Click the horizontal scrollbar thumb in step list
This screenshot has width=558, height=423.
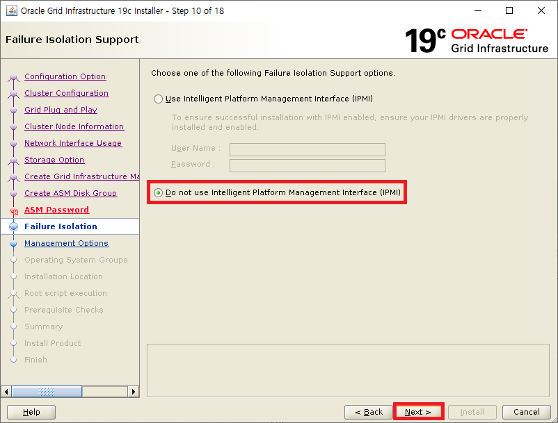(x=47, y=392)
